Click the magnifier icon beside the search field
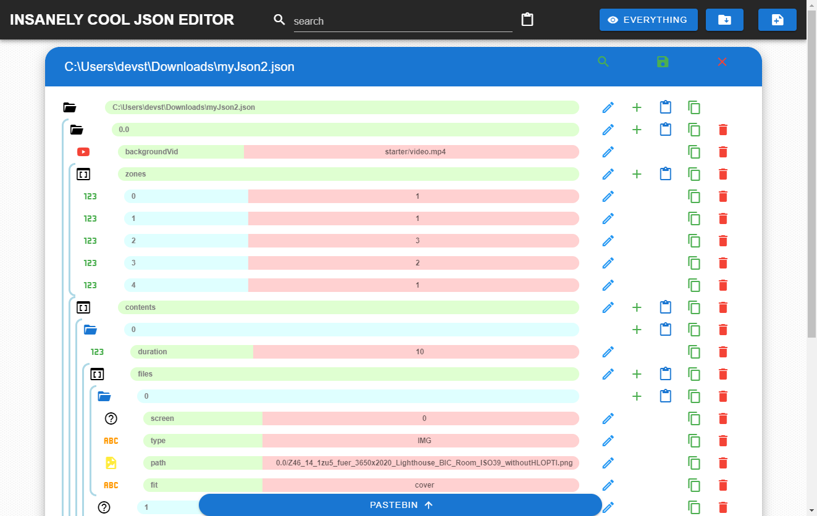The image size is (817, 516). tap(279, 20)
